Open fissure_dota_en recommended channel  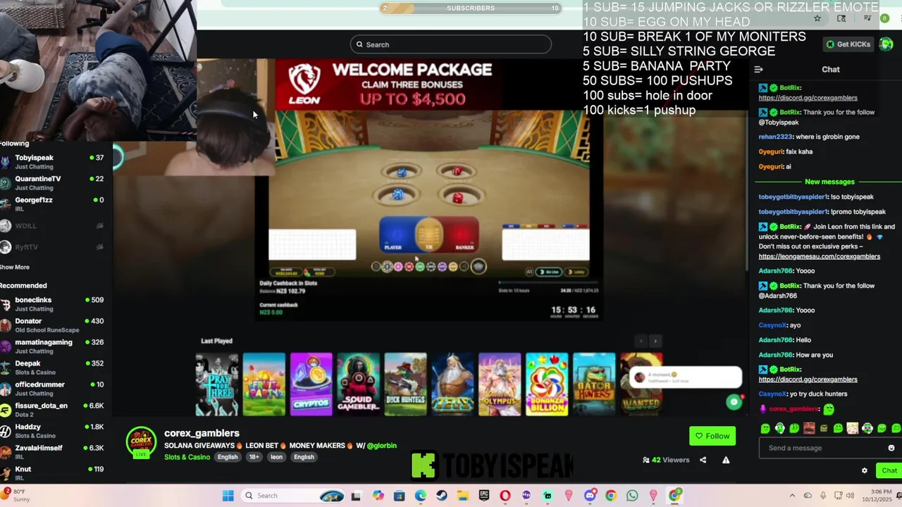pos(52,409)
